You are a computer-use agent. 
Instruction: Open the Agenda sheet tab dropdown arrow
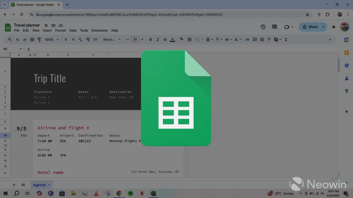(x=49, y=185)
